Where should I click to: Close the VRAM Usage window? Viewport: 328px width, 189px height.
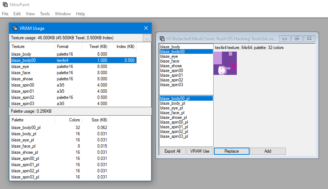click(x=146, y=28)
